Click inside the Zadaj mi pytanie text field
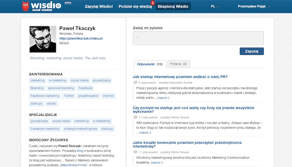 [x=198, y=38]
